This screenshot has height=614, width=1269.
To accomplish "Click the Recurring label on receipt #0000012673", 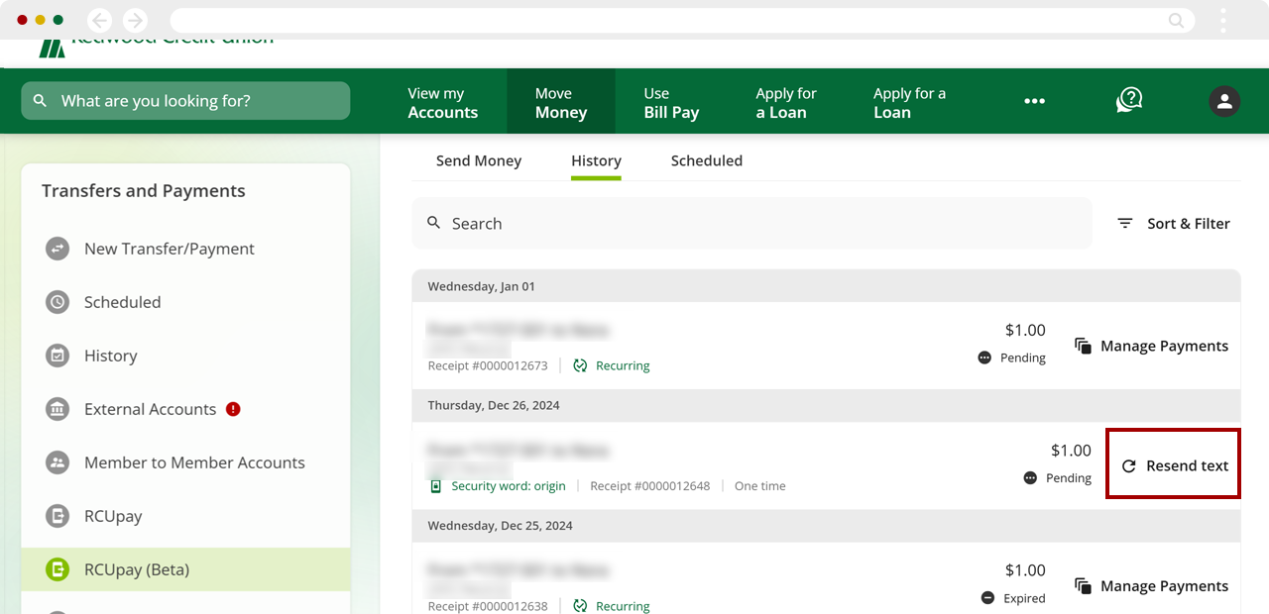I will pos(623,365).
